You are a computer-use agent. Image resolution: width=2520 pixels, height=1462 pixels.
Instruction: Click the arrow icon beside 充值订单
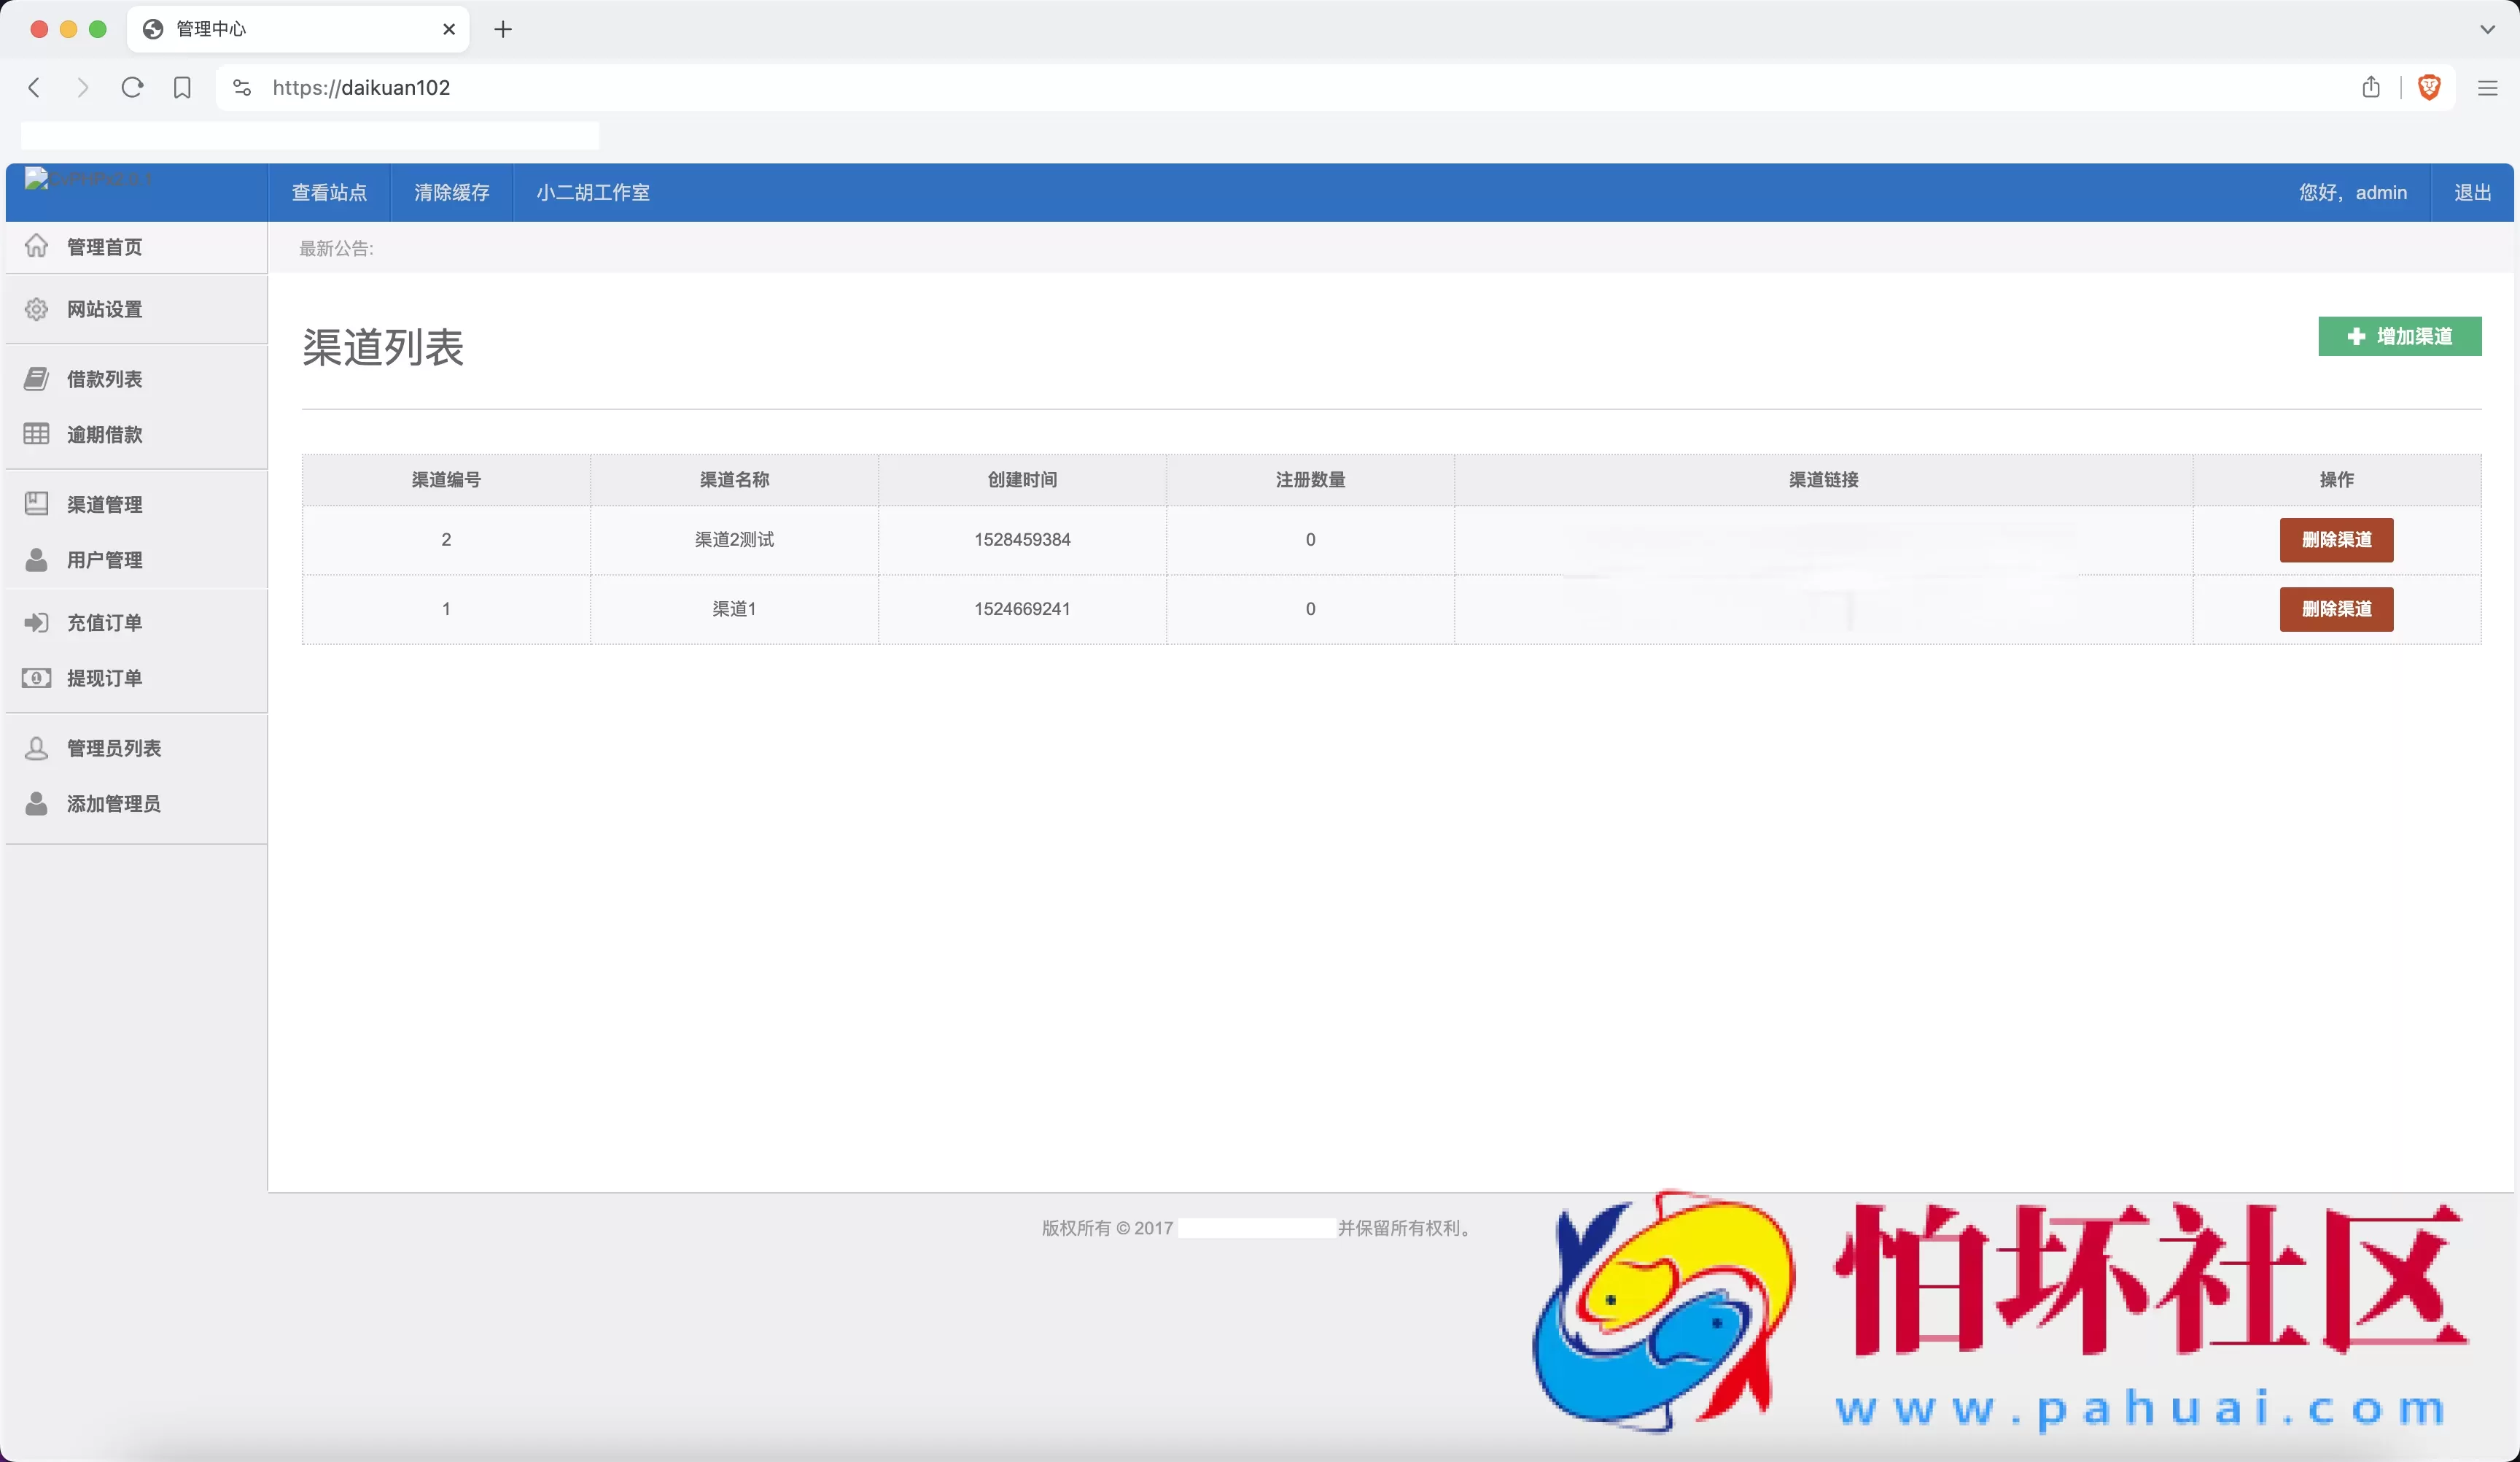(36, 622)
